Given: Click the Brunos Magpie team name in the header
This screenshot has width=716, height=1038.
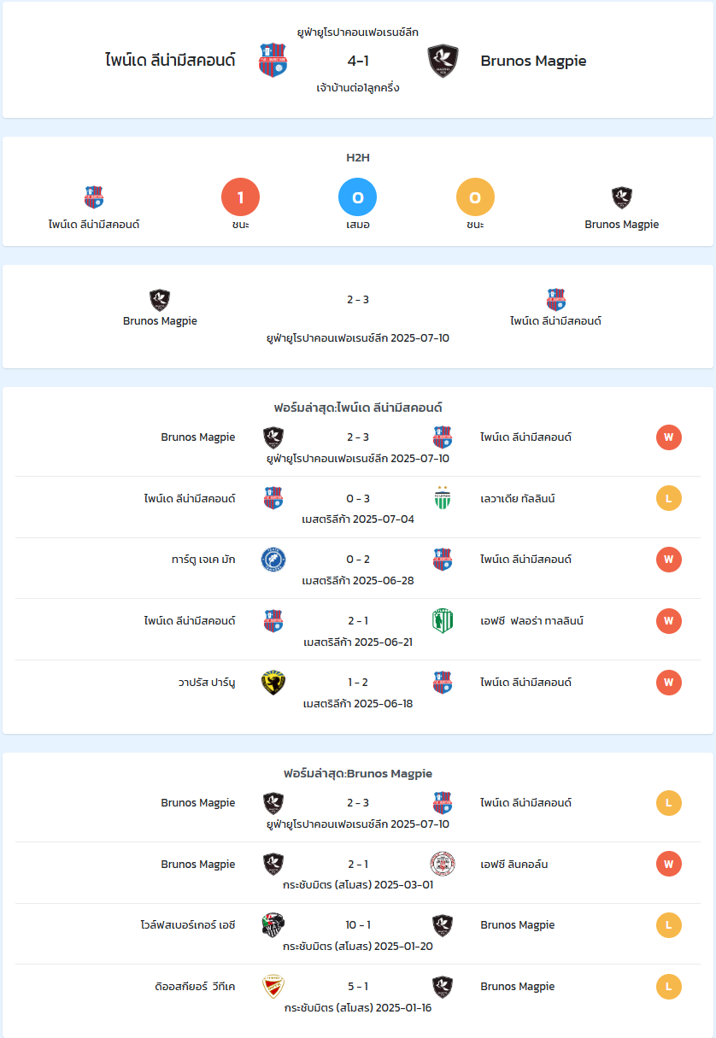Looking at the screenshot, I should click(533, 61).
